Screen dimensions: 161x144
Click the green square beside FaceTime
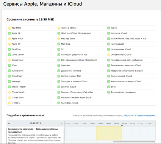pos(9,49)
